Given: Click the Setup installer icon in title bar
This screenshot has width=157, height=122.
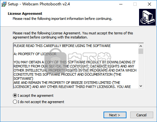Looking at the screenshot, I should (x=4, y=4).
